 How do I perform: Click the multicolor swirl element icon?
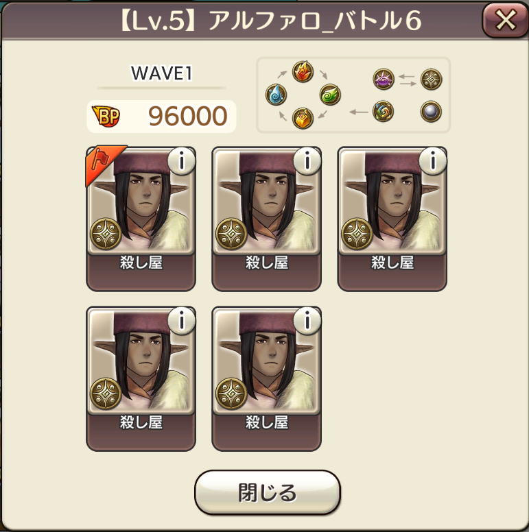click(x=383, y=111)
